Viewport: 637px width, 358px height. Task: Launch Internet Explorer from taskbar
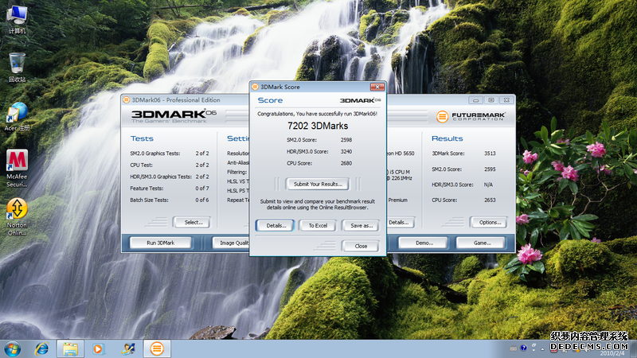[41, 348]
